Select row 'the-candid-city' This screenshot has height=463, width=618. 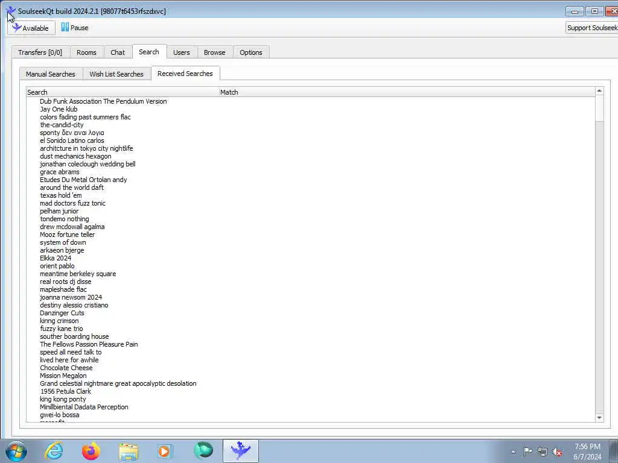[62, 125]
